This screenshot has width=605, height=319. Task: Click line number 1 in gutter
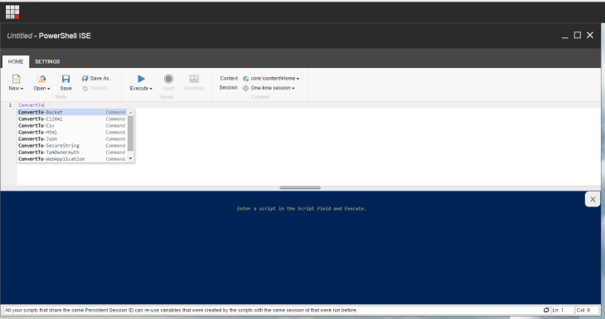(11, 105)
